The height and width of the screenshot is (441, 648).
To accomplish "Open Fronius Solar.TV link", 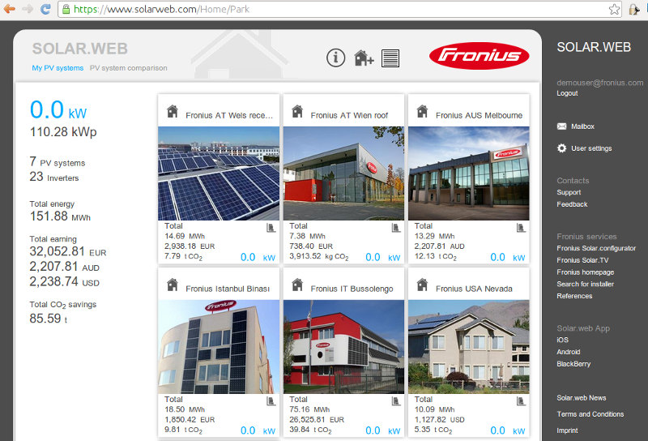I will tap(582, 260).
